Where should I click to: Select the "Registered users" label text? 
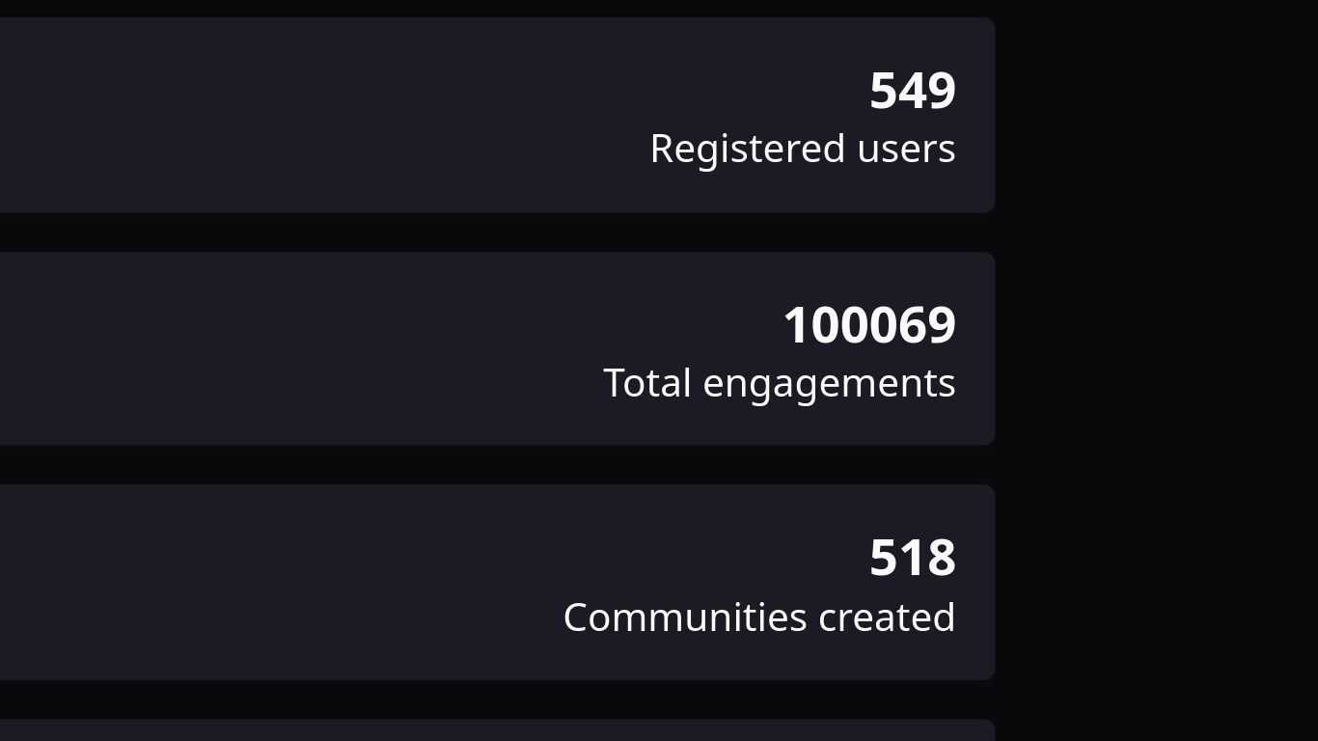803,149
